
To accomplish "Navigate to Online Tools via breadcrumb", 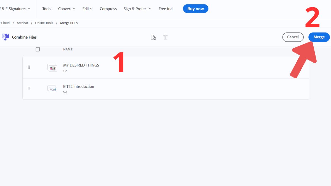I will point(44,23).
